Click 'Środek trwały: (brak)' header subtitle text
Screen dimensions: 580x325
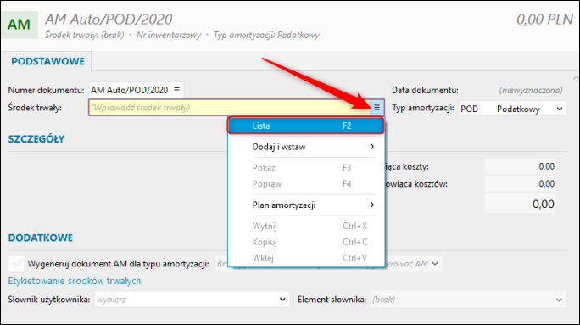coord(84,35)
